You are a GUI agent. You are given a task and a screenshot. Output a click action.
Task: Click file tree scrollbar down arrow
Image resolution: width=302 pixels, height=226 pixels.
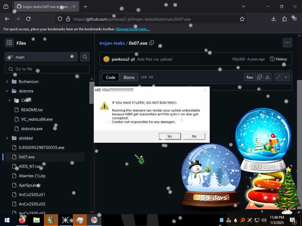[x=92, y=212]
